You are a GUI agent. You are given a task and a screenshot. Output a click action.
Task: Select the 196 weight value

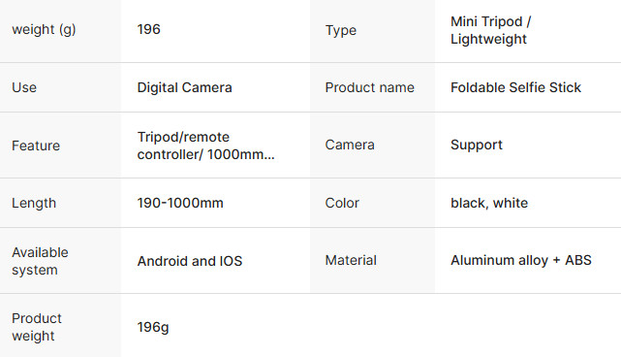coord(148,29)
